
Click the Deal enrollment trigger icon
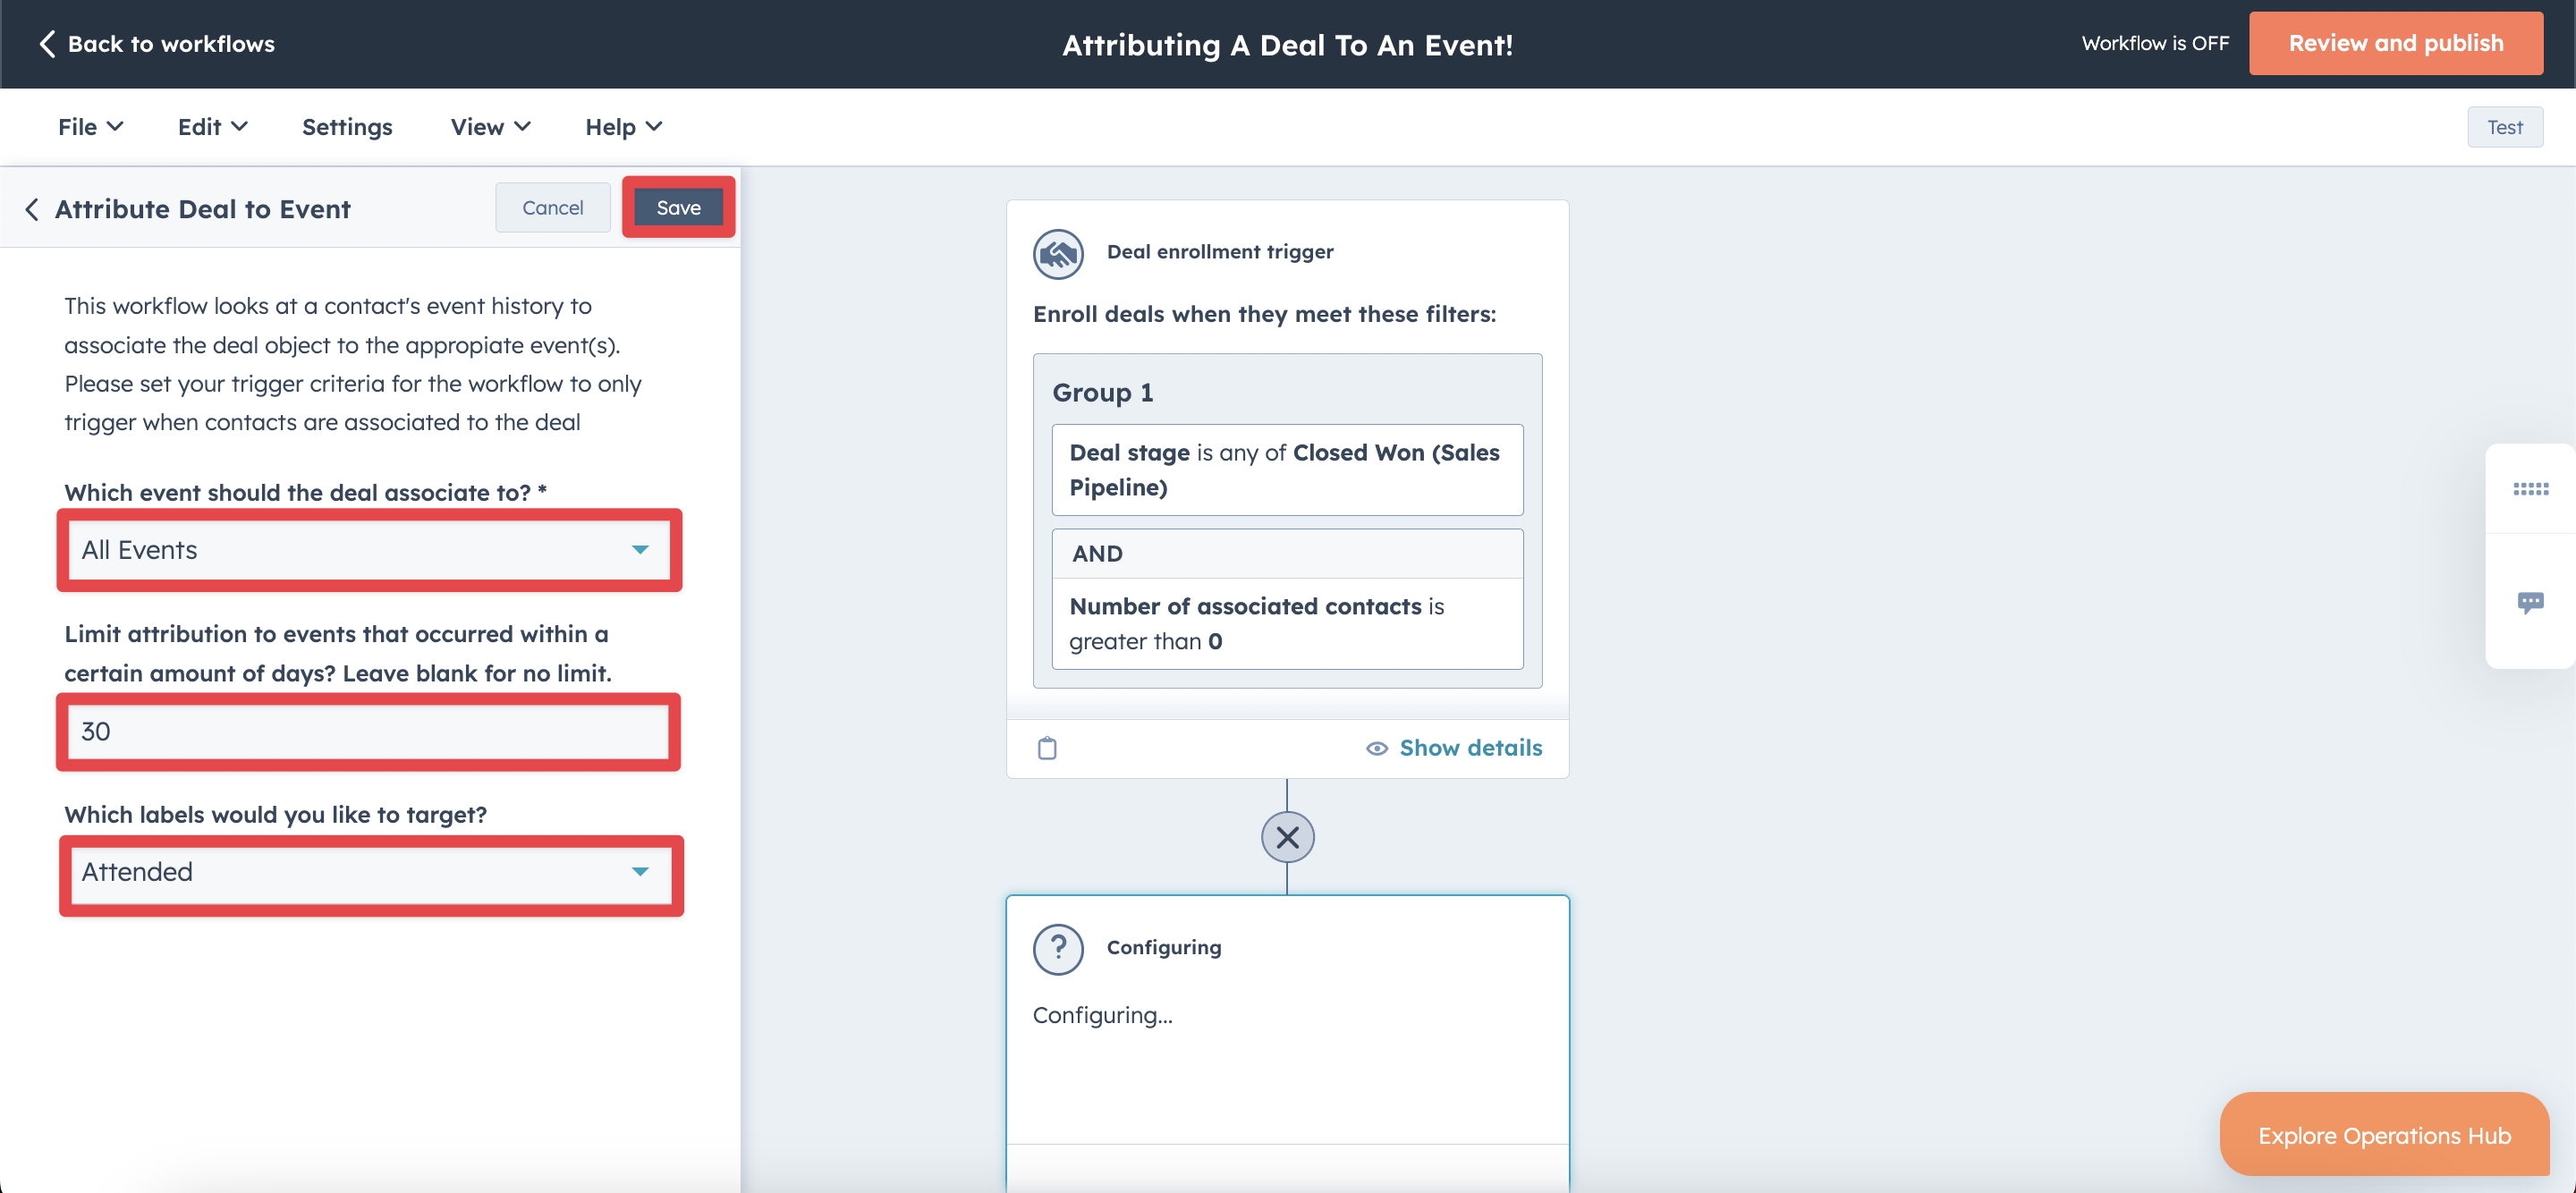tap(1056, 251)
